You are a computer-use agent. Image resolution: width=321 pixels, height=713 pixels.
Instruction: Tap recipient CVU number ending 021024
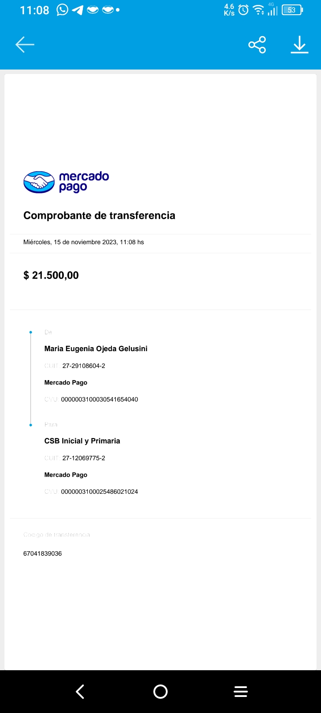coord(99,492)
